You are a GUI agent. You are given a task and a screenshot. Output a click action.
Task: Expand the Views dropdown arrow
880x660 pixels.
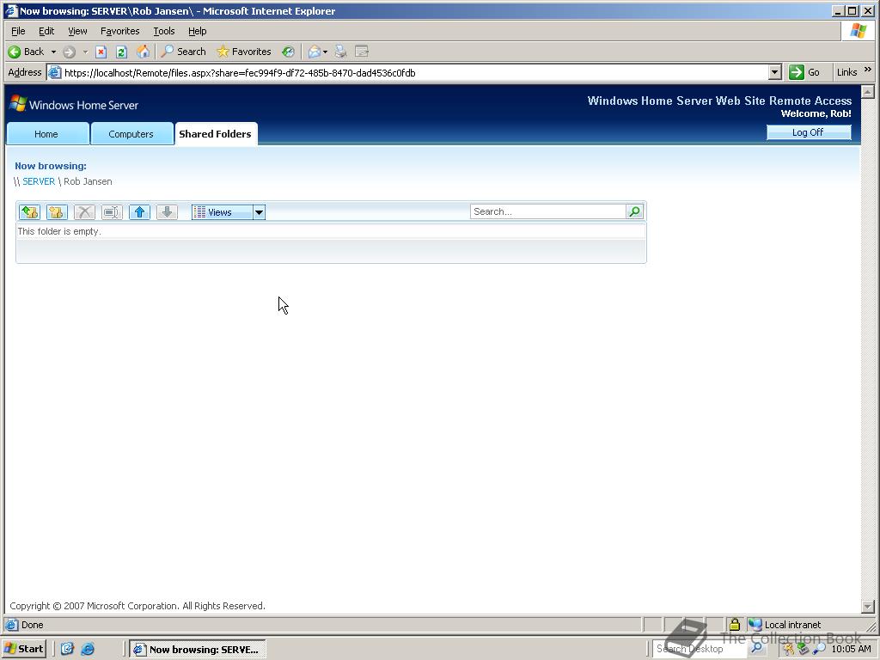(x=259, y=212)
